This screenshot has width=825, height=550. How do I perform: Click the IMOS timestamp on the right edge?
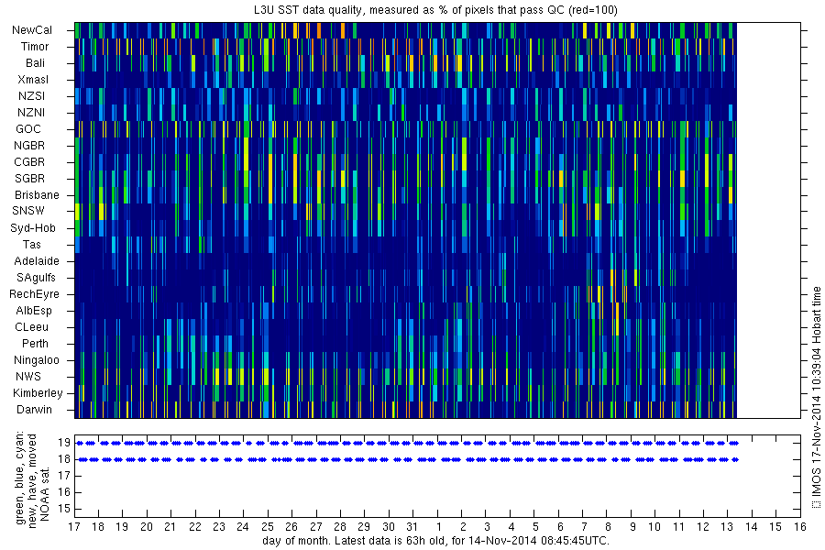[816, 391]
